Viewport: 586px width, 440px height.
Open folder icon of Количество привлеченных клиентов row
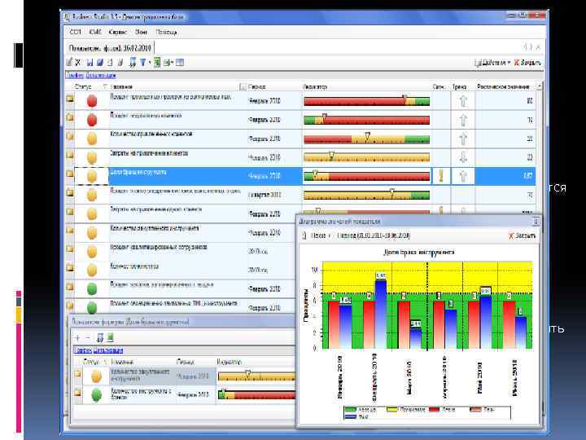70,136
